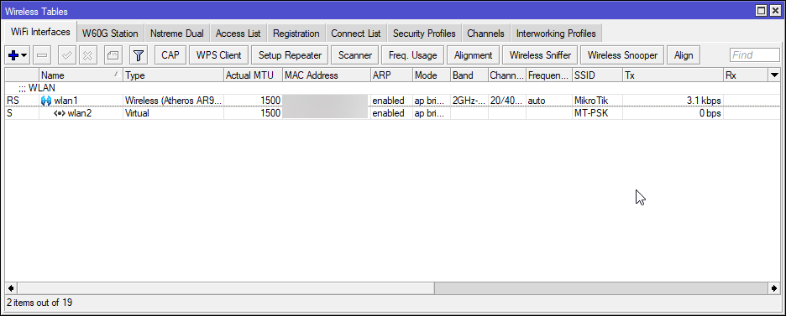The image size is (786, 316).
Task: Switch to the Security Profiles tab
Action: point(424,34)
